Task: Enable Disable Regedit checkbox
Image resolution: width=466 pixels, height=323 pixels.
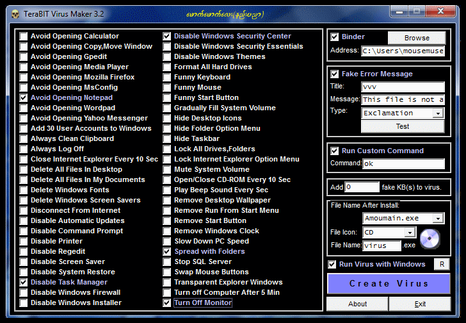Action: pyautogui.click(x=24, y=252)
